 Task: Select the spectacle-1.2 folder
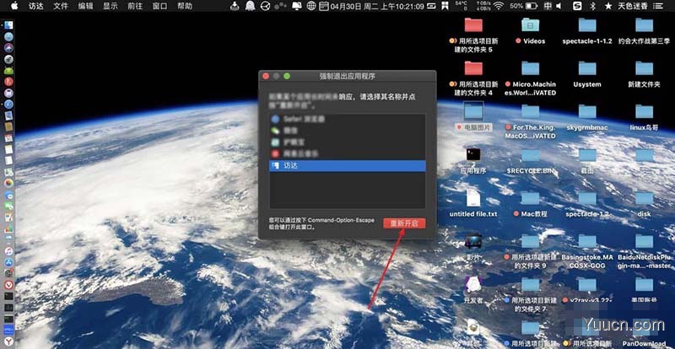[587, 203]
